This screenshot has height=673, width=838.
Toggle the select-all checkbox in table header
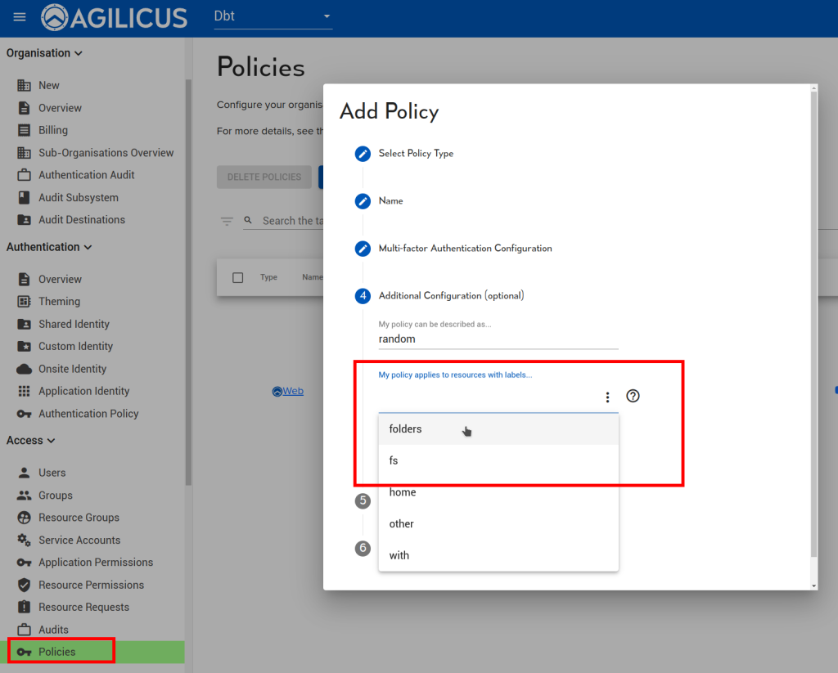point(238,277)
